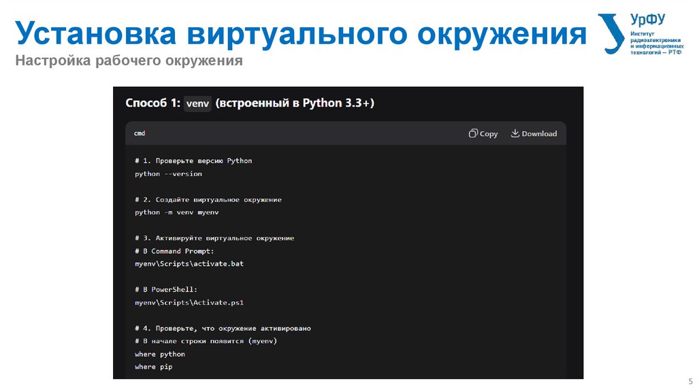This screenshot has width=697, height=390.
Task: Click comment '# 4. Проверьте, что окружение активировано'
Action: [x=223, y=328]
